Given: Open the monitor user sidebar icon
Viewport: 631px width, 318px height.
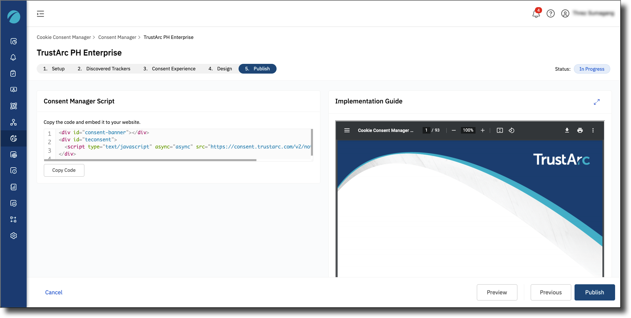Looking at the screenshot, I should (x=14, y=90).
